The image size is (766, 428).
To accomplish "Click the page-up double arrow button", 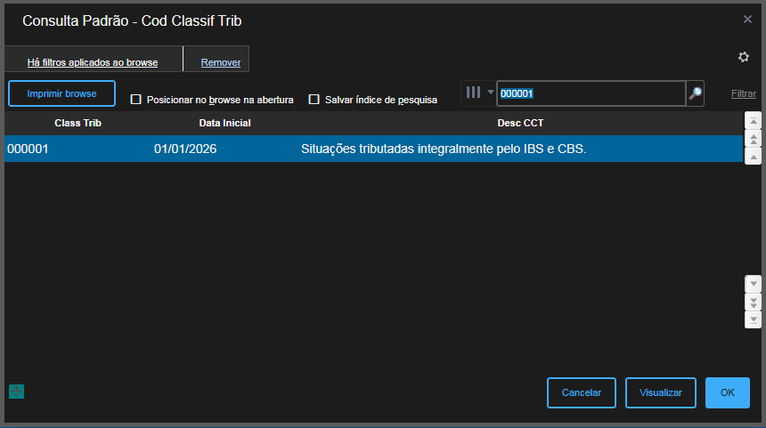I will click(x=753, y=139).
